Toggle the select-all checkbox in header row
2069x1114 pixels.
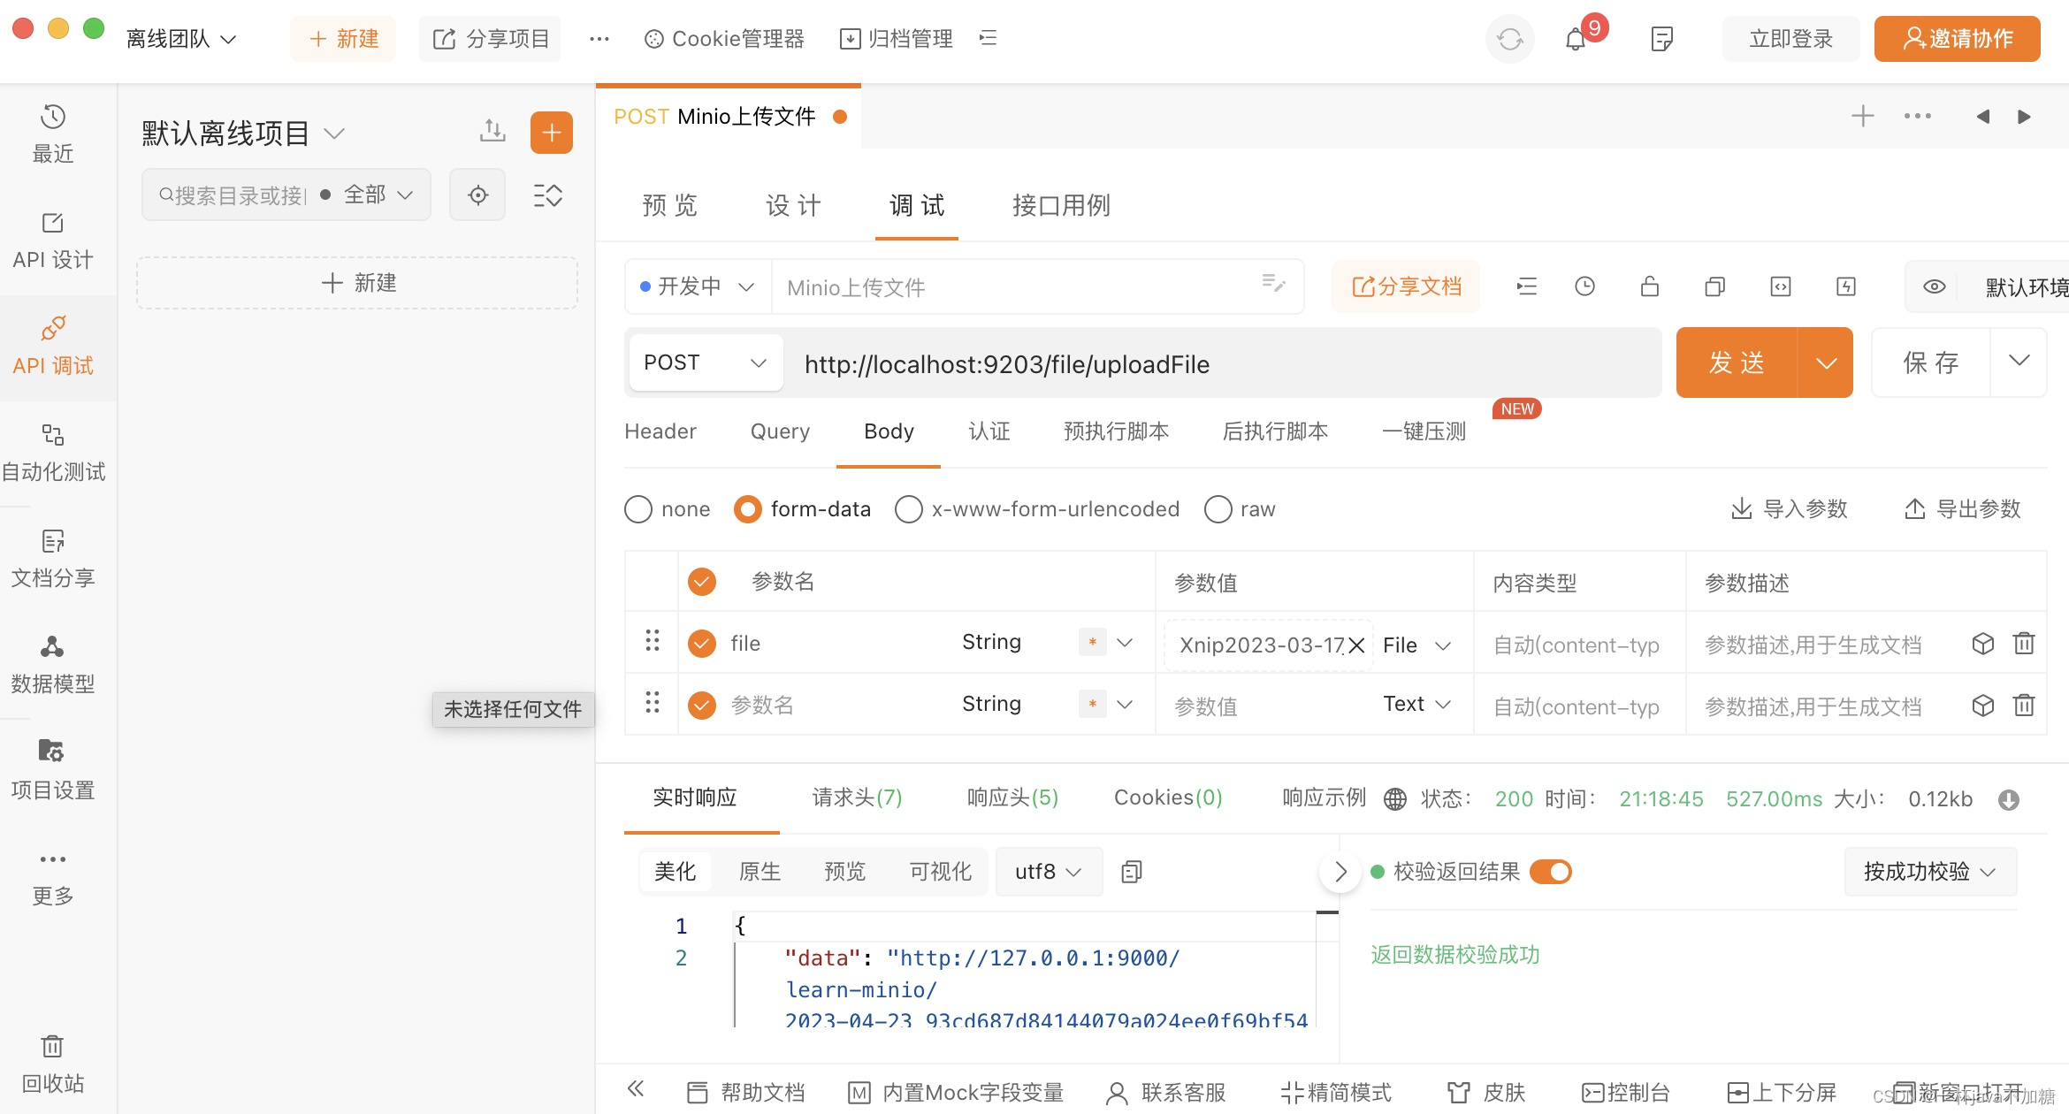[702, 581]
